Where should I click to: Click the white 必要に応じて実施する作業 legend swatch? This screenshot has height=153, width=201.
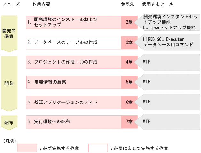coord(98,148)
